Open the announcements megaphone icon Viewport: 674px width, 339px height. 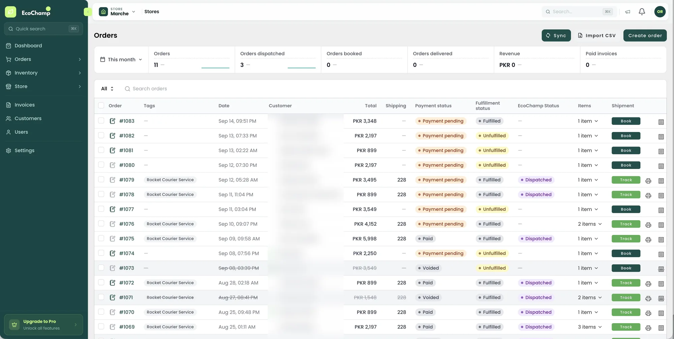tap(627, 12)
